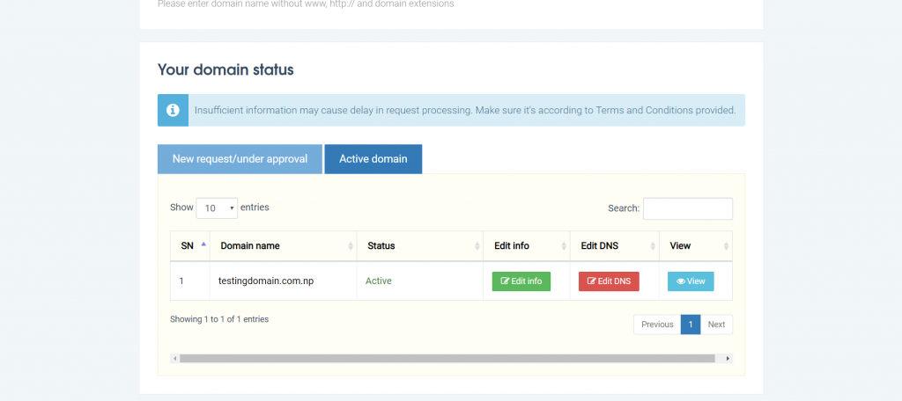Go to Next page

point(716,324)
